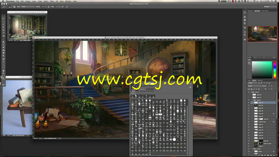Switch to the Swatches tab
The width and height of the screenshot is (279, 157).
(x=250, y=11)
